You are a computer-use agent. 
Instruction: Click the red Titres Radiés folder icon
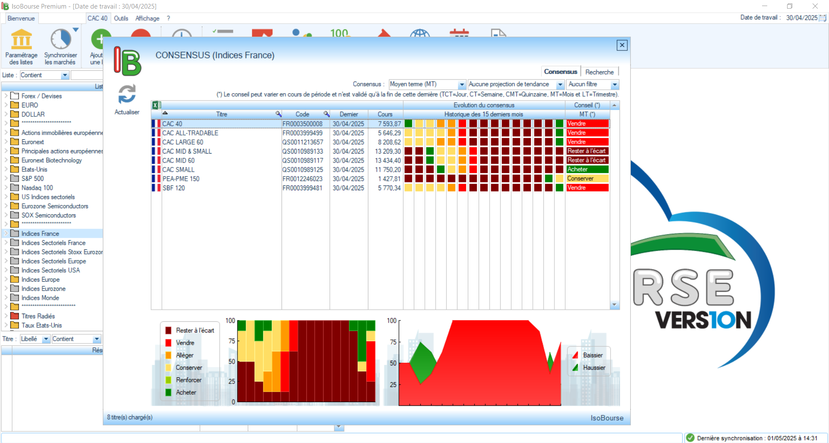(15, 316)
